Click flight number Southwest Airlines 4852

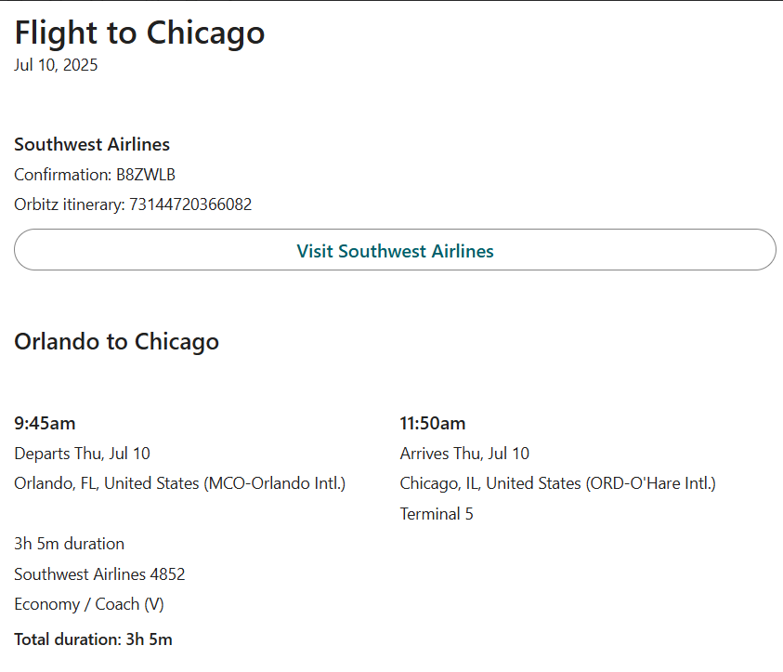pos(99,574)
